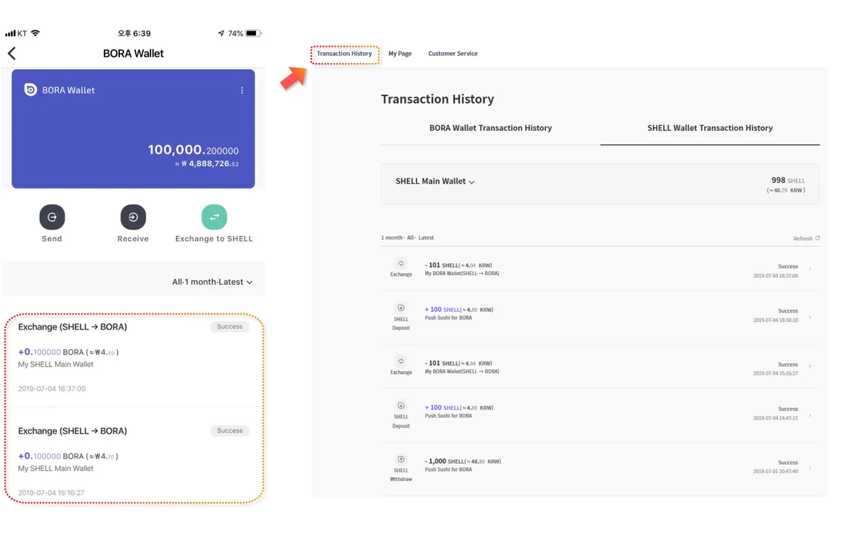The width and height of the screenshot is (867, 534).
Task: Click the Refresh link
Action: coord(803,239)
